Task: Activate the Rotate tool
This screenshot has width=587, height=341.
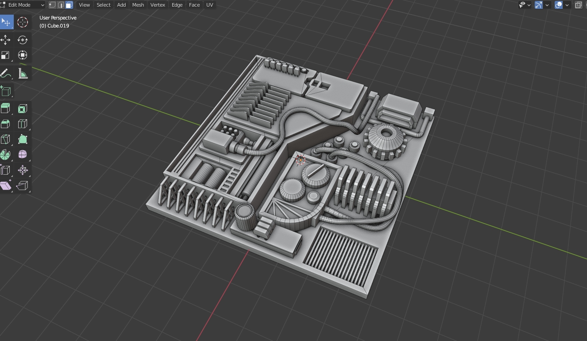Action: coord(22,39)
